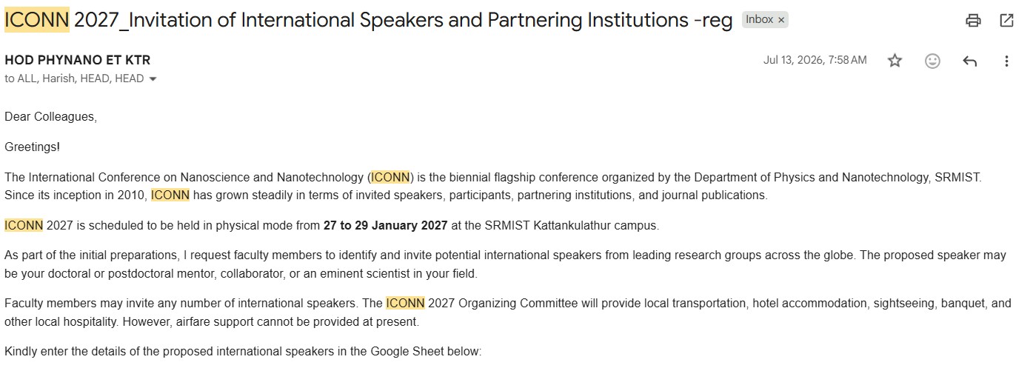Image resolution: width=1033 pixels, height=368 pixels.
Task: Open the message in a new window
Action: click(x=1006, y=21)
